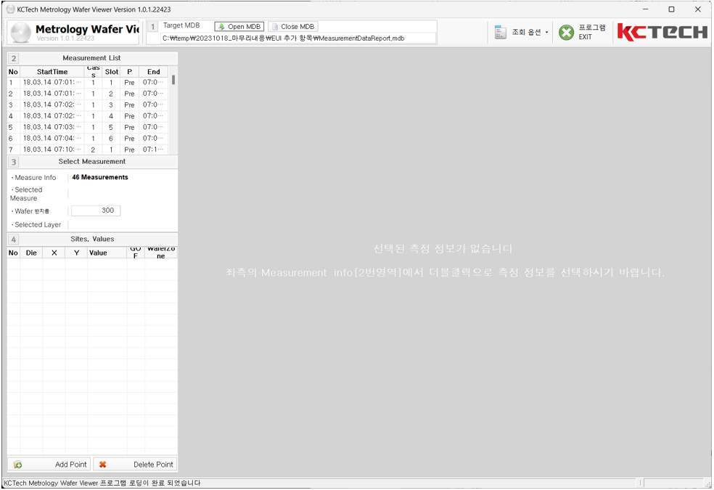
Task: Sort by the Slot column header
Action: [x=111, y=72]
